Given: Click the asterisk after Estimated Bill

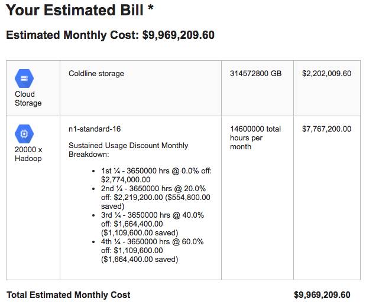Looking at the screenshot, I should click(150, 7).
